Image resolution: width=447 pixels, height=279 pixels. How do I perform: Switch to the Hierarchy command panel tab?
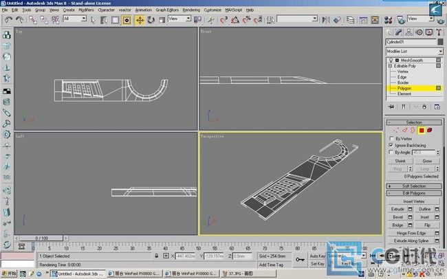(408, 32)
